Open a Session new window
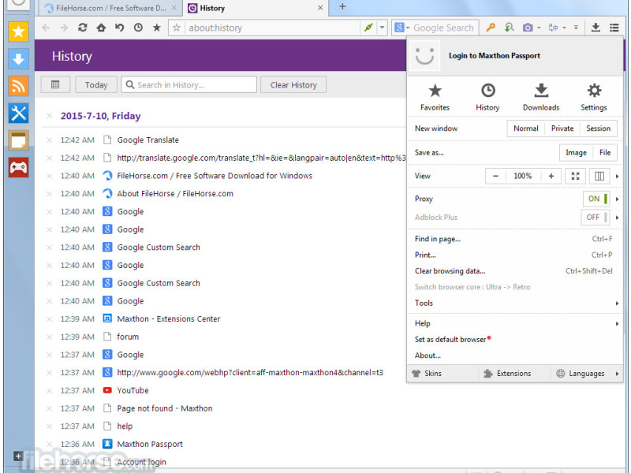Viewport: 631px width, 473px height. pos(598,128)
